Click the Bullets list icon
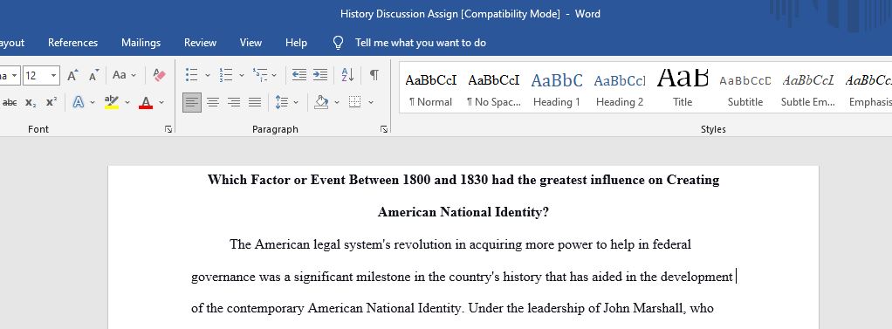This screenshot has width=892, height=329. [192, 75]
